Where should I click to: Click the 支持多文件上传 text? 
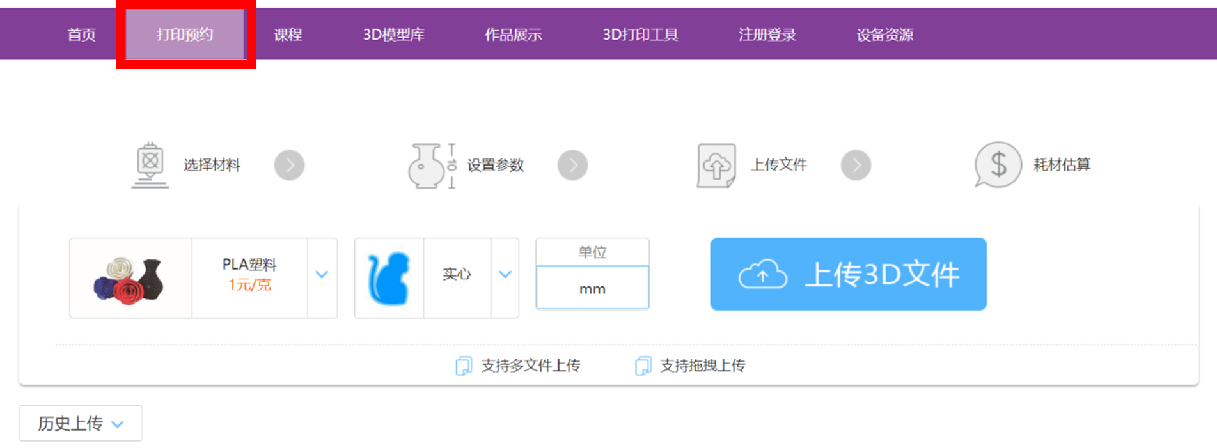click(530, 366)
